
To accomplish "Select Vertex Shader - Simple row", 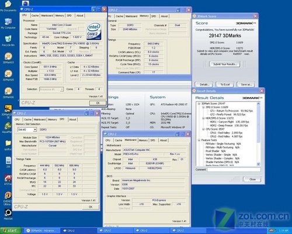I will (x=221, y=154).
